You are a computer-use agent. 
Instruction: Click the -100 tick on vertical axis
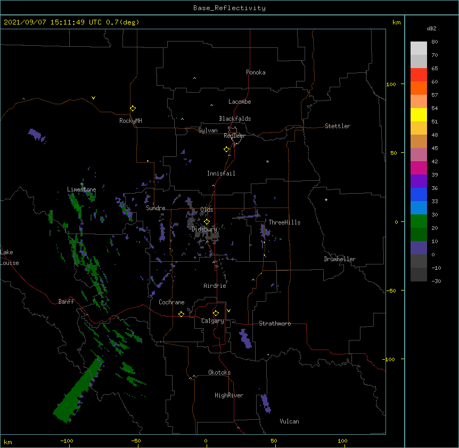point(389,359)
